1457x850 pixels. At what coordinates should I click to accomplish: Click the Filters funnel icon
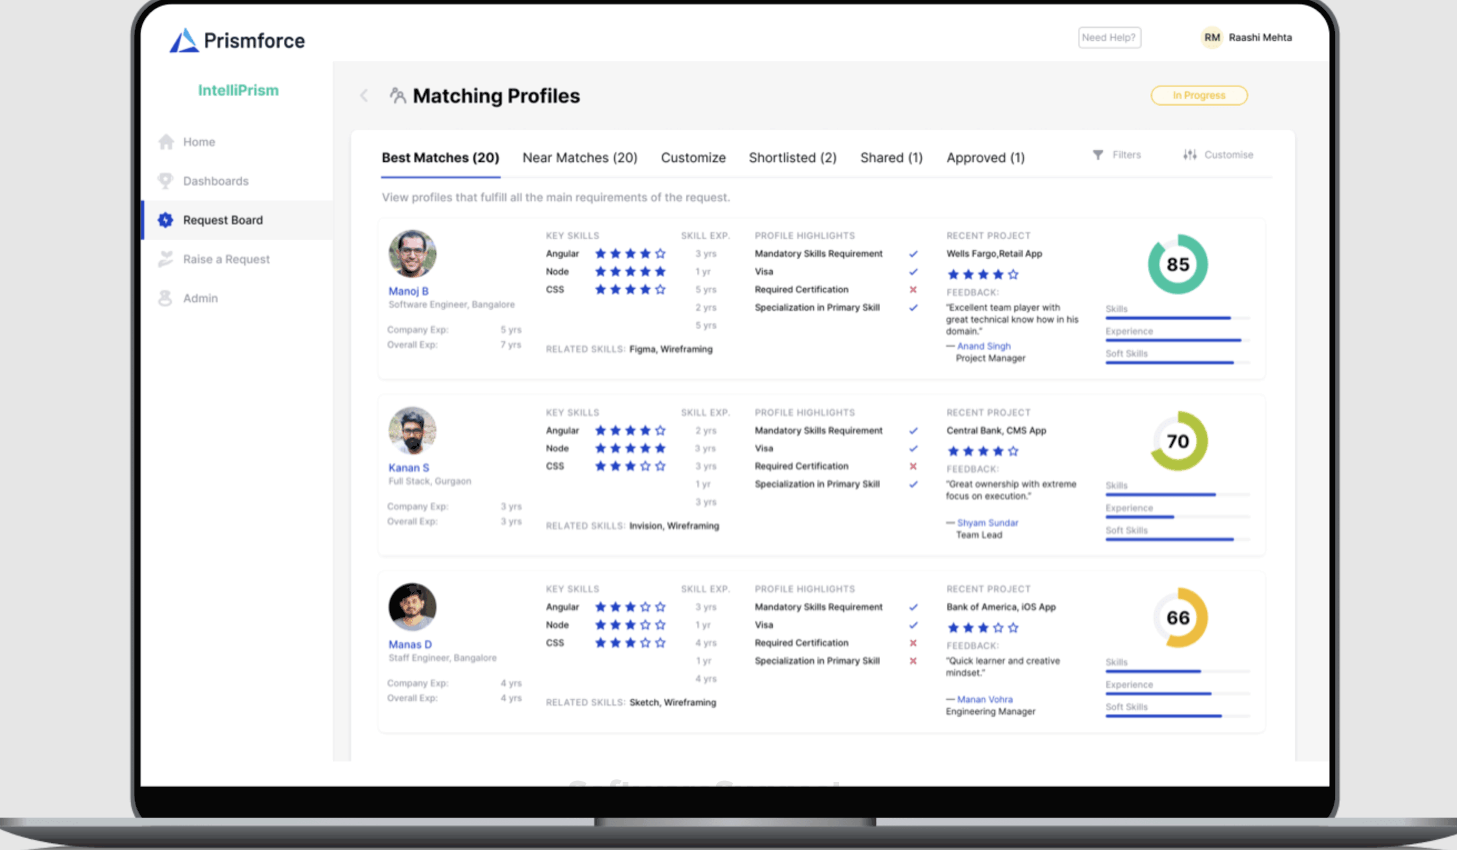point(1098,155)
